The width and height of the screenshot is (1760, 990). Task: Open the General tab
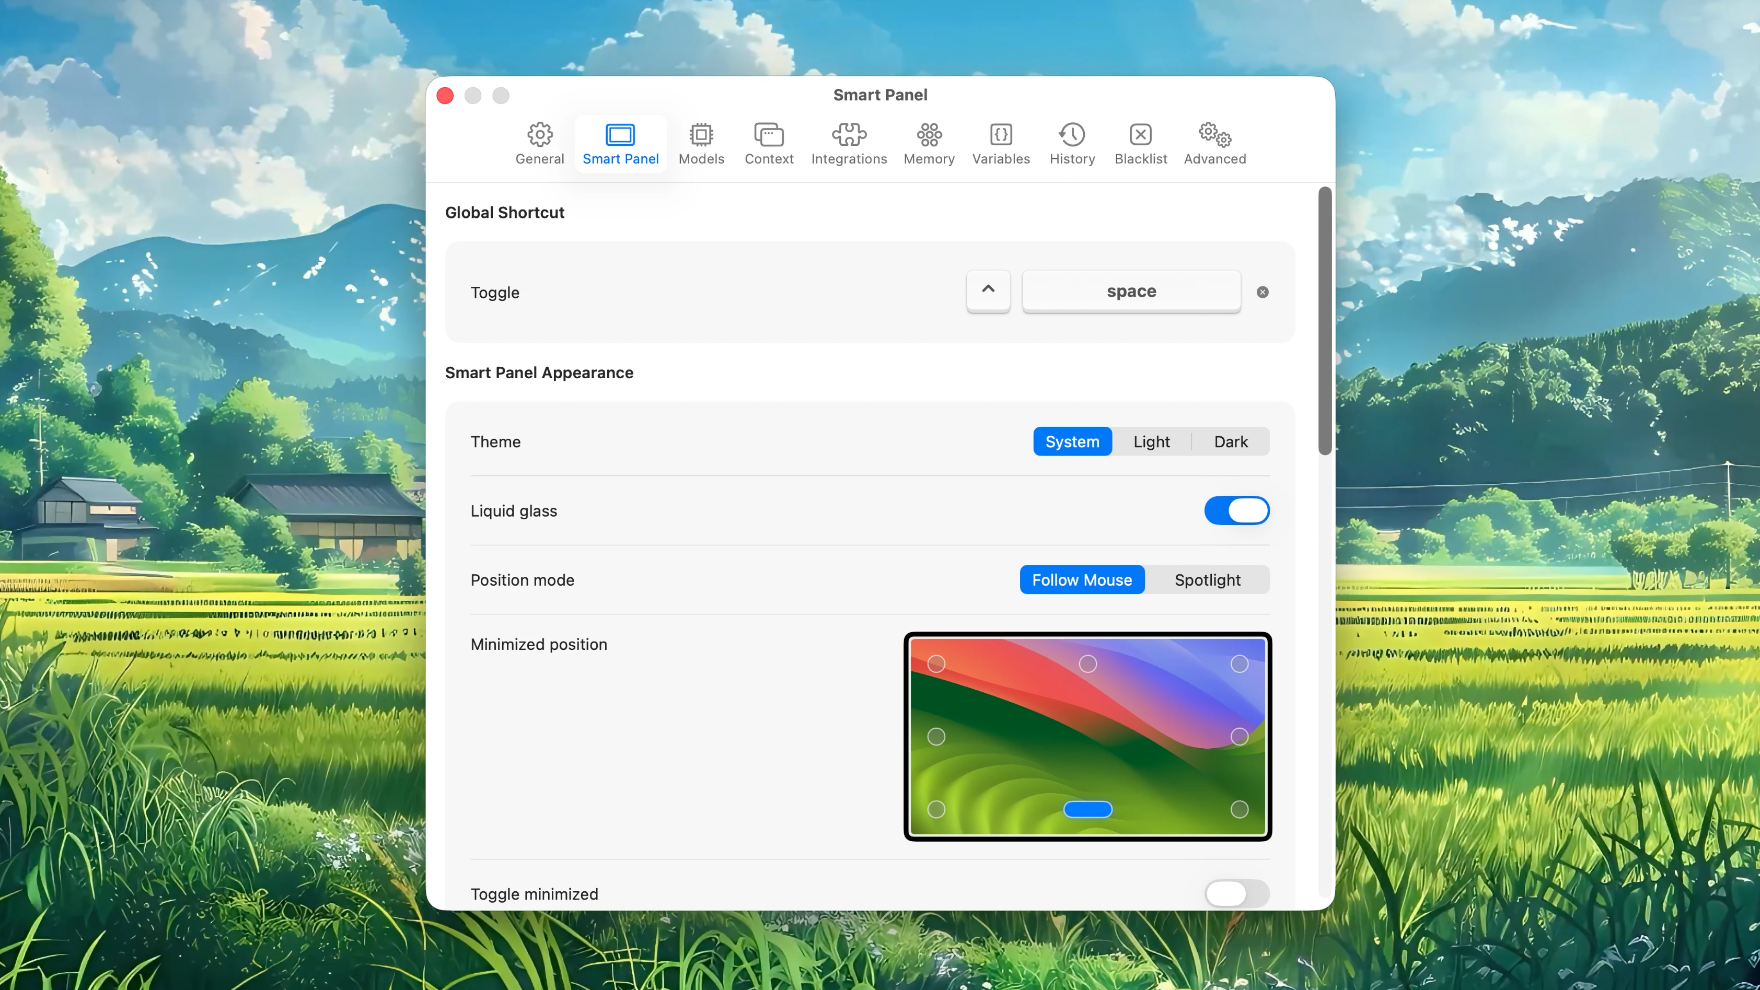[539, 144]
